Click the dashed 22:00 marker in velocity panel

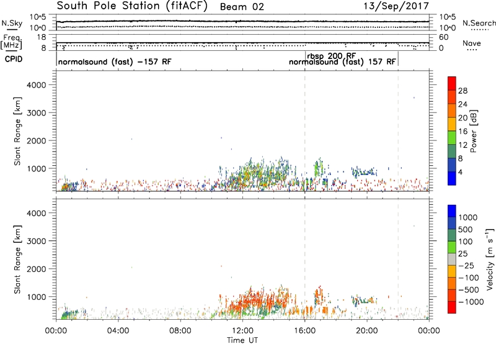398,259
